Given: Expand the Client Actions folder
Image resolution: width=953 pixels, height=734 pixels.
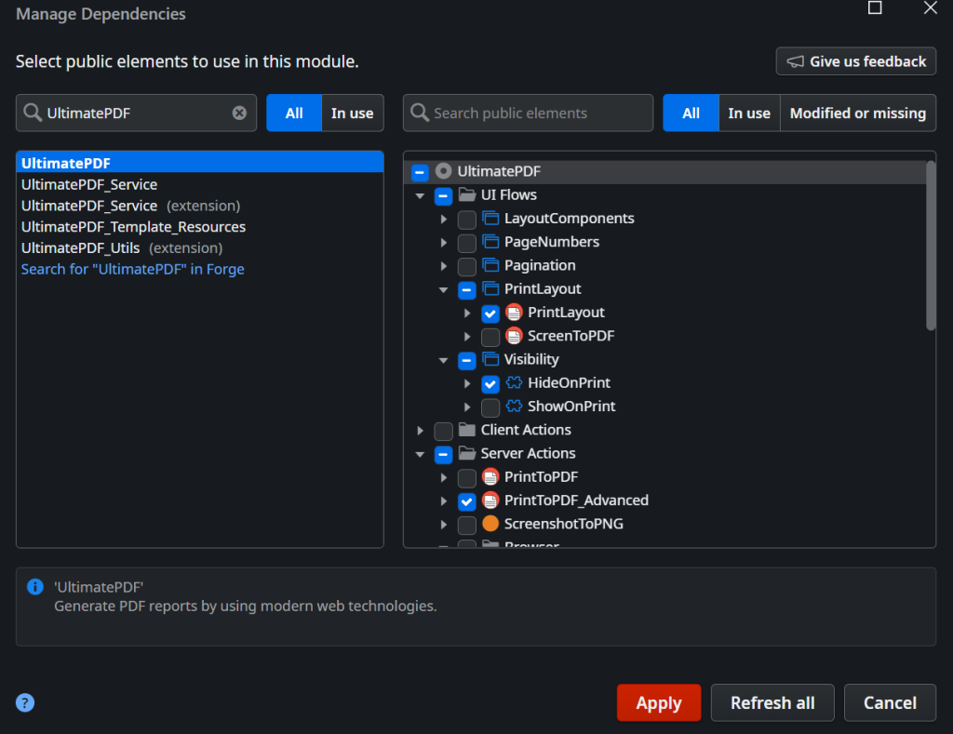Looking at the screenshot, I should tap(421, 431).
